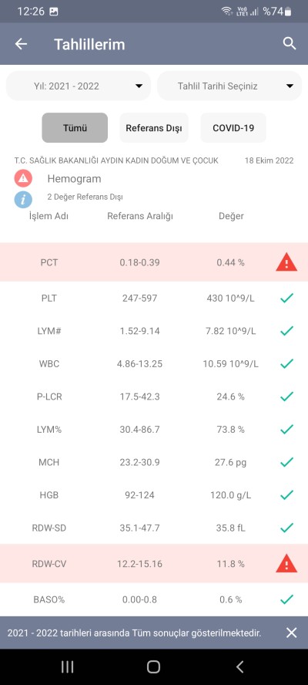Tap the red warning icon next to Hemogram

(23, 179)
